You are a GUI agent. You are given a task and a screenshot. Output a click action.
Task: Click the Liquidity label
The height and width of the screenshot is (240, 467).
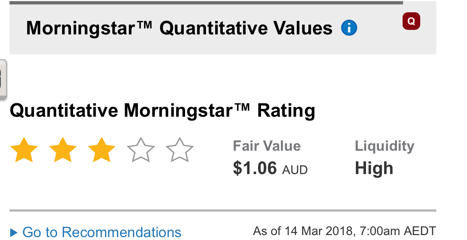pos(385,147)
